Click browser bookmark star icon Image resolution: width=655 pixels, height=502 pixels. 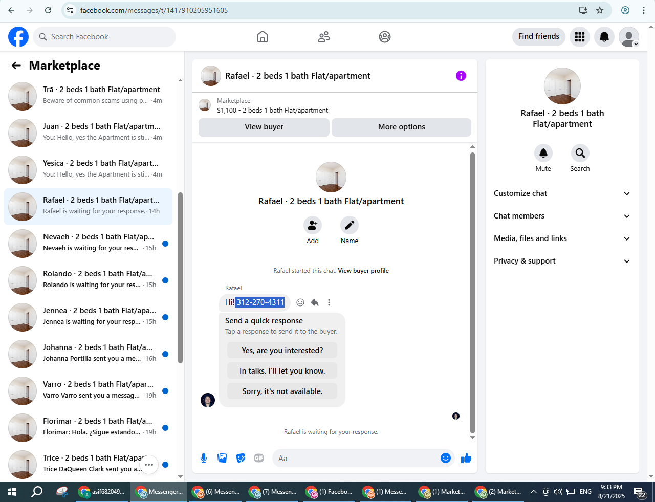click(600, 10)
